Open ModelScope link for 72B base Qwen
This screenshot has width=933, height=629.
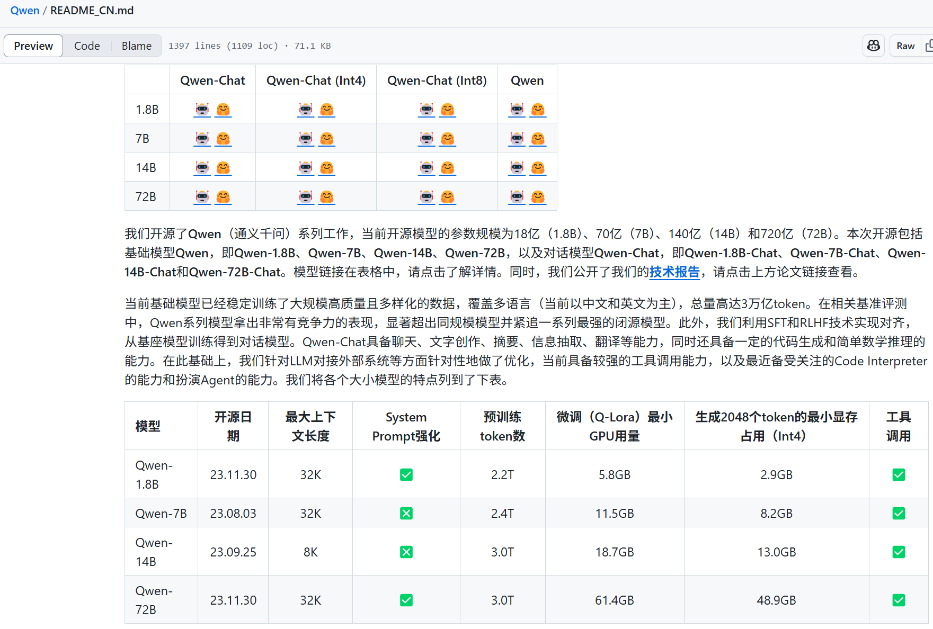pos(517,197)
